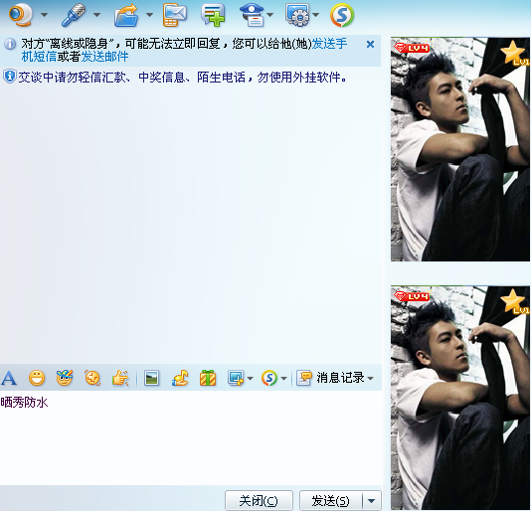The image size is (531, 511).
Task: Click the security shield icon by the warning
Action: [10, 77]
